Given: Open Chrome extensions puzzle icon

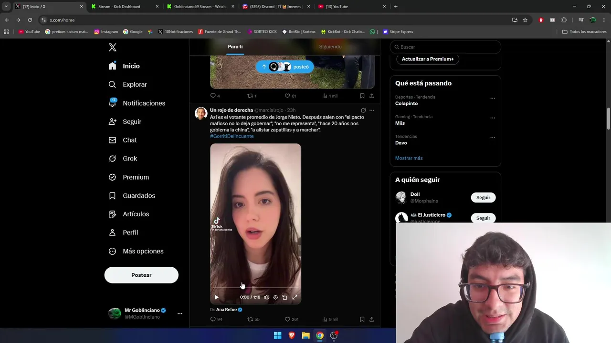Looking at the screenshot, I should [x=564, y=20].
